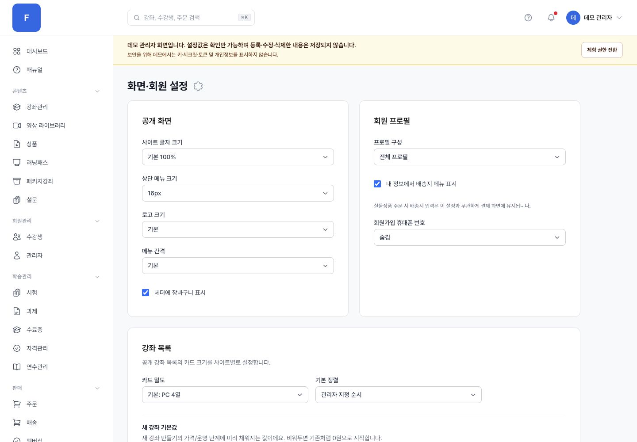Open the 데모 관리자 account menu

click(594, 18)
